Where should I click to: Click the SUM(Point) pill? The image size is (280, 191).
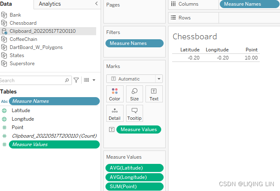coord(135,187)
